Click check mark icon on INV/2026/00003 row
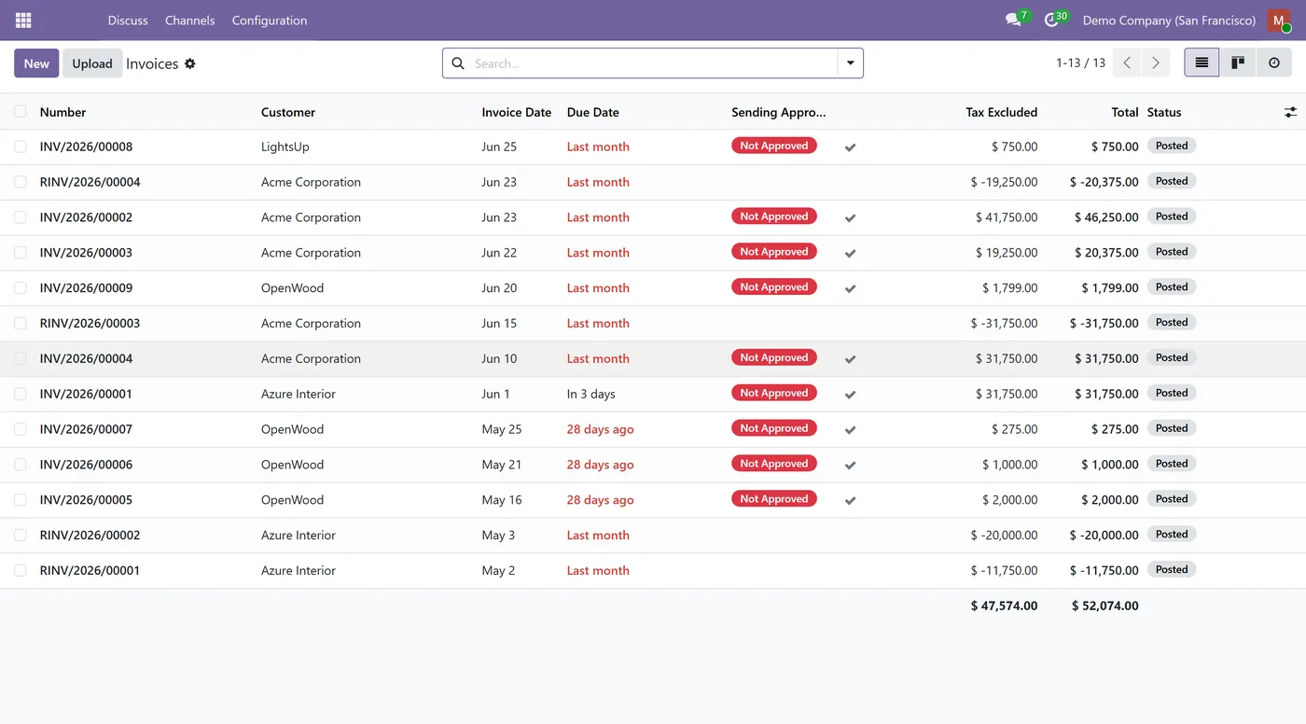The width and height of the screenshot is (1306, 724). pyautogui.click(x=850, y=254)
